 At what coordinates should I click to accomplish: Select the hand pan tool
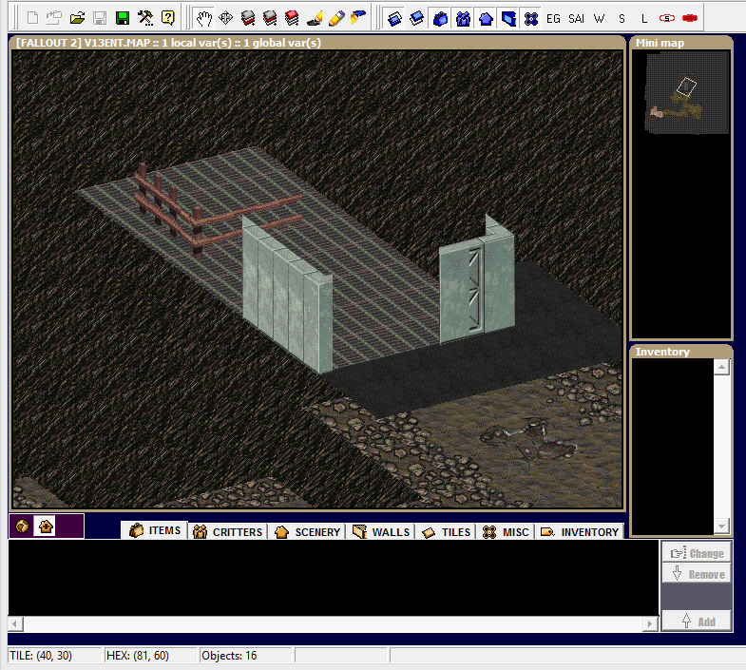(203, 19)
